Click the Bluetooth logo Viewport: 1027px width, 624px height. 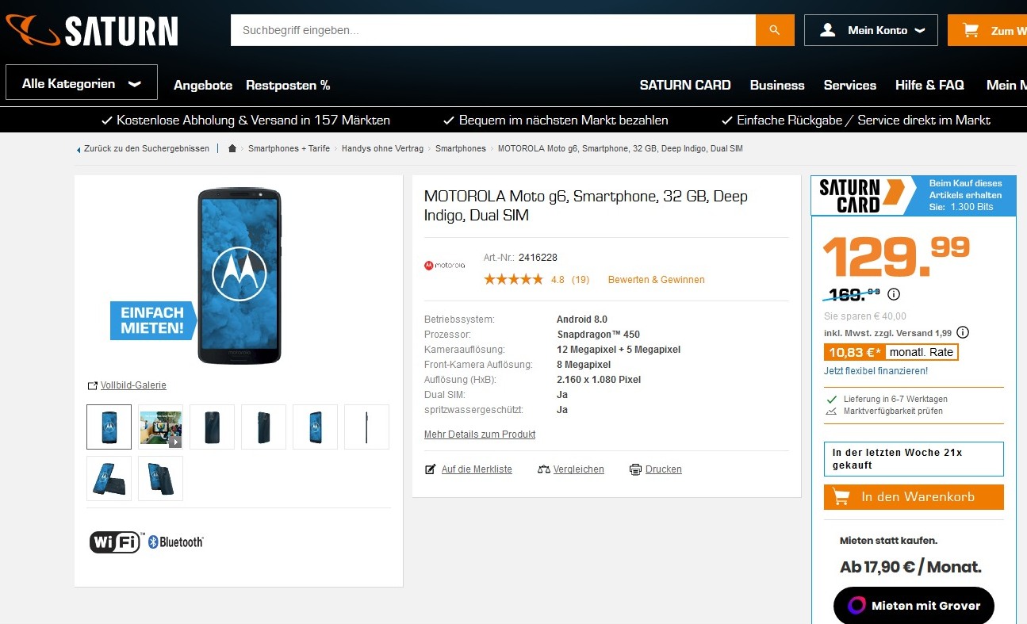click(x=175, y=542)
